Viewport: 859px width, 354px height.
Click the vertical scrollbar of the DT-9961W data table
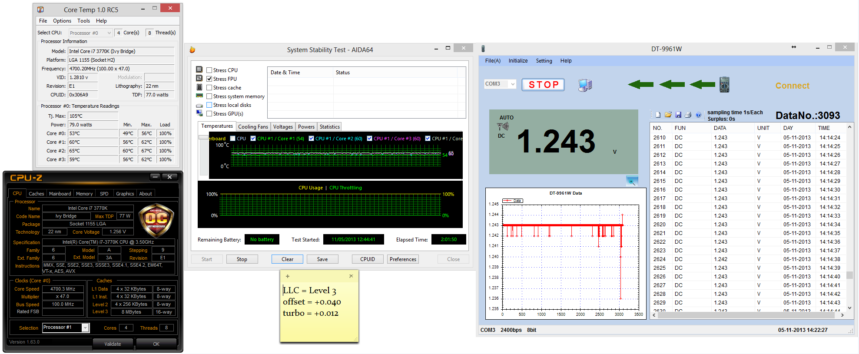coord(849,218)
